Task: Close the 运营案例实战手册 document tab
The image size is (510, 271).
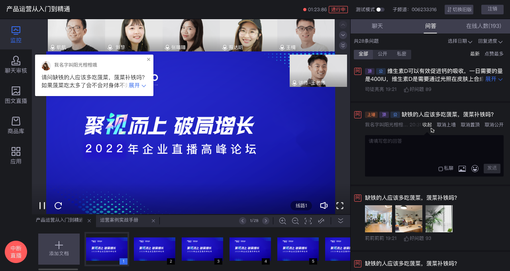Action: tap(153, 221)
